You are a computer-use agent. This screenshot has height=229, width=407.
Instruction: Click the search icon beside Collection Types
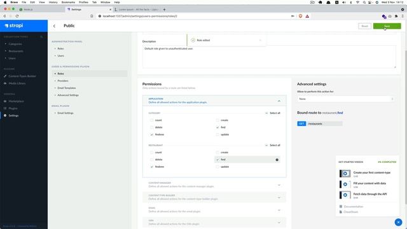pyautogui.click(x=41, y=37)
